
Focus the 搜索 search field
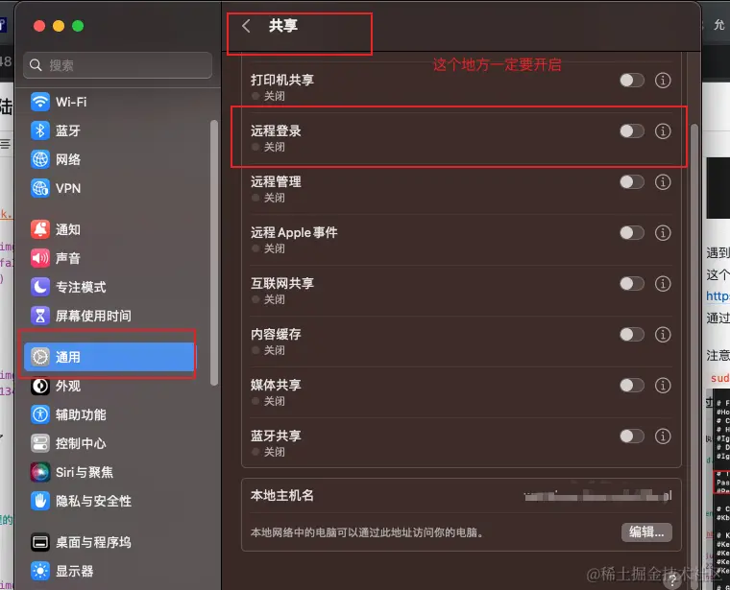pyautogui.click(x=118, y=65)
